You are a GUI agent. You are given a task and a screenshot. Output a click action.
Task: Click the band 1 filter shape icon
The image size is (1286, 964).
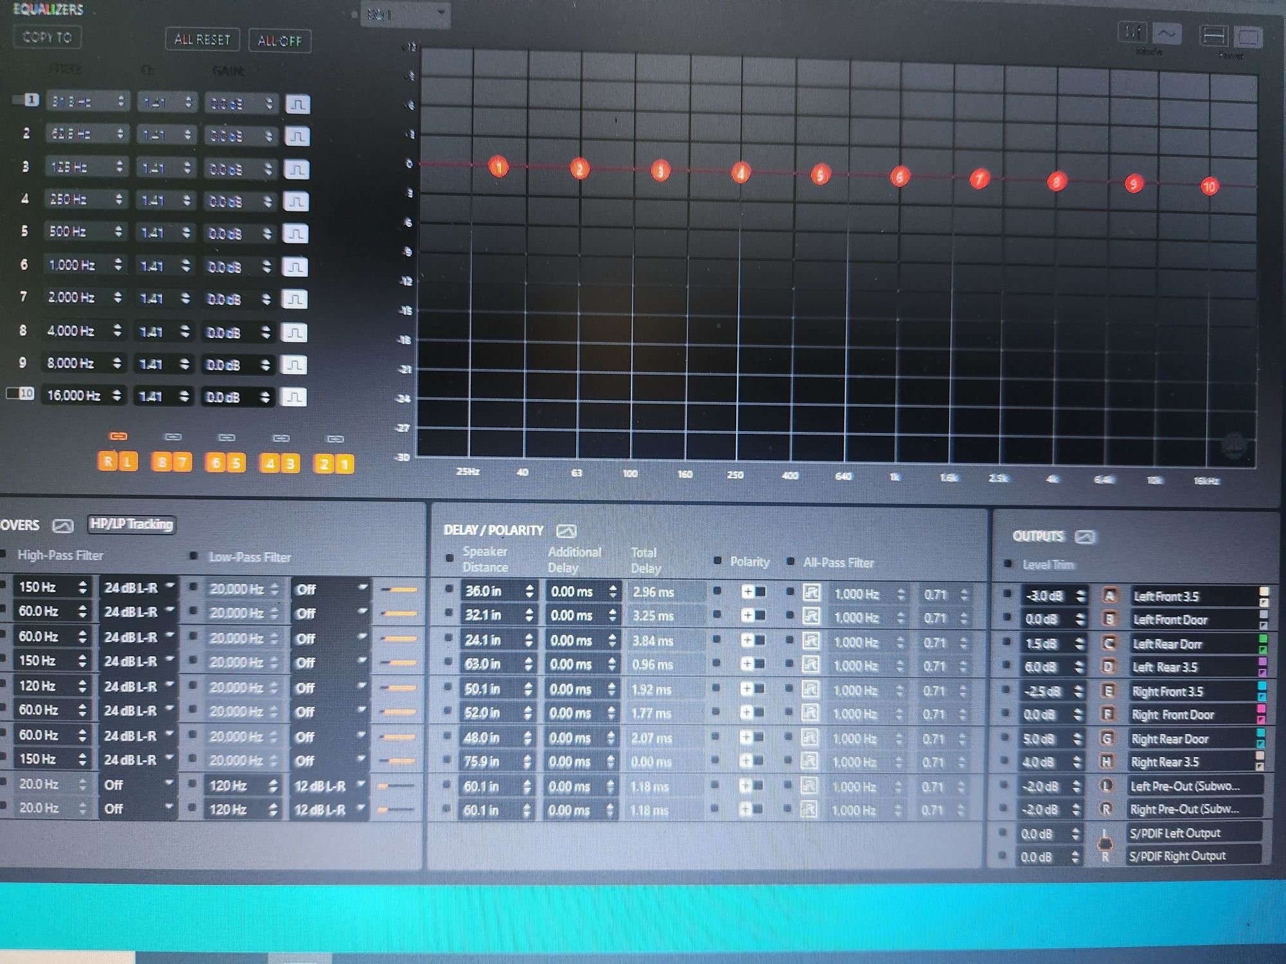tap(298, 104)
